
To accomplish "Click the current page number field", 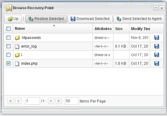I will [x=33, y=101].
